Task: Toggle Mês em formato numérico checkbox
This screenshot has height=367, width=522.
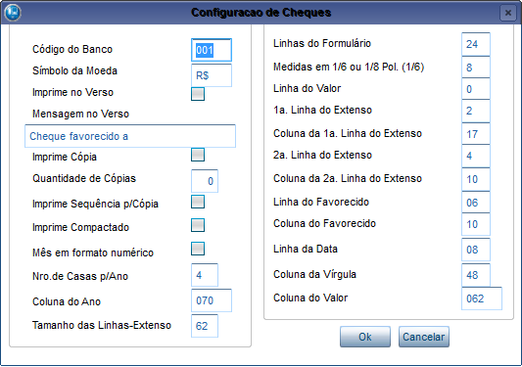Action: coord(198,249)
